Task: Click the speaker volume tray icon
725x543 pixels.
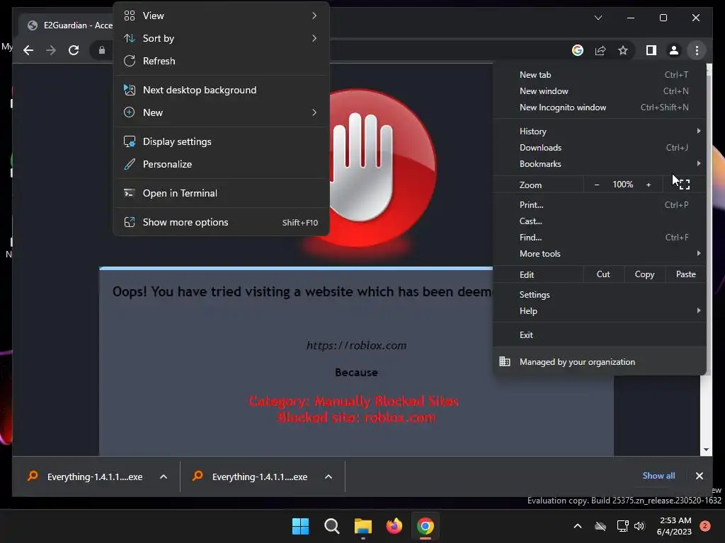Action: (x=639, y=526)
